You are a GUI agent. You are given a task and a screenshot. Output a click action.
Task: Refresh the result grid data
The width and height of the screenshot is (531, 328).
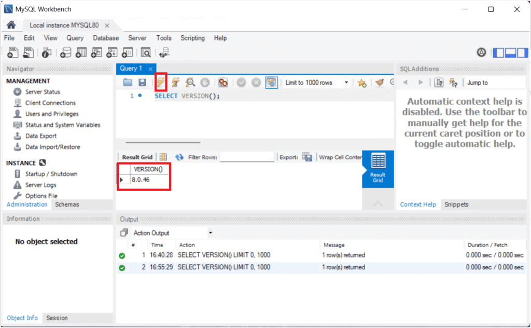pos(179,157)
